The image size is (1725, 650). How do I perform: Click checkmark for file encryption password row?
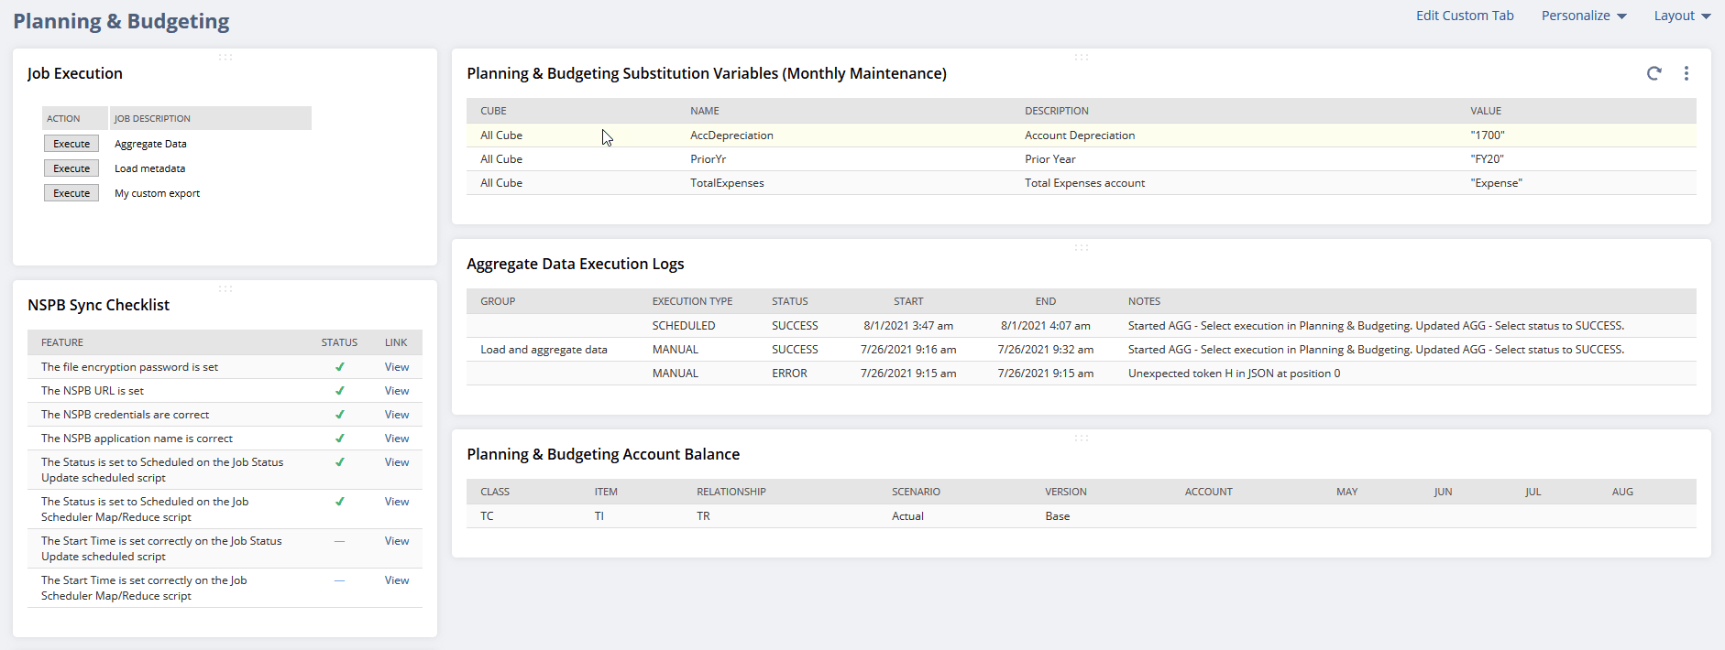pyautogui.click(x=339, y=367)
